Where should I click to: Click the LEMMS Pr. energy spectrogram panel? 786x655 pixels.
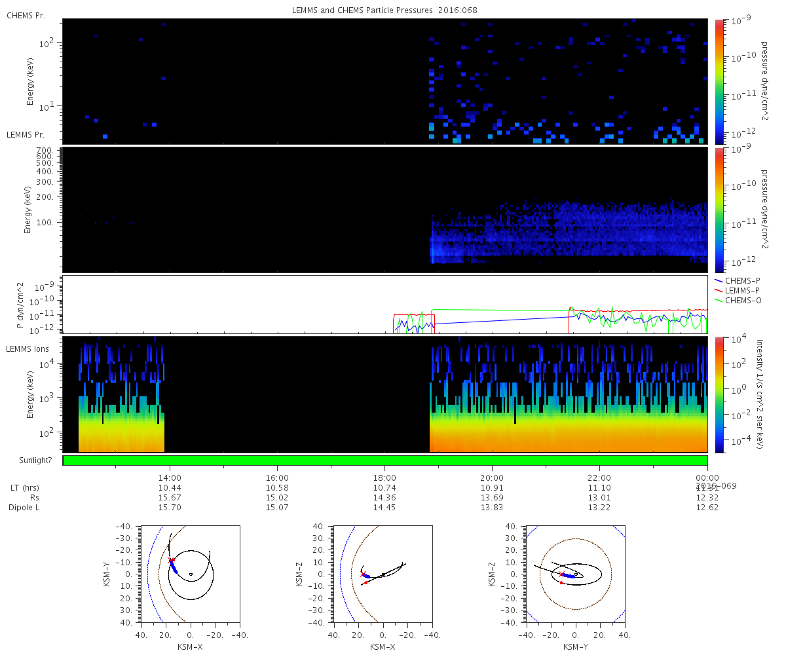point(385,210)
